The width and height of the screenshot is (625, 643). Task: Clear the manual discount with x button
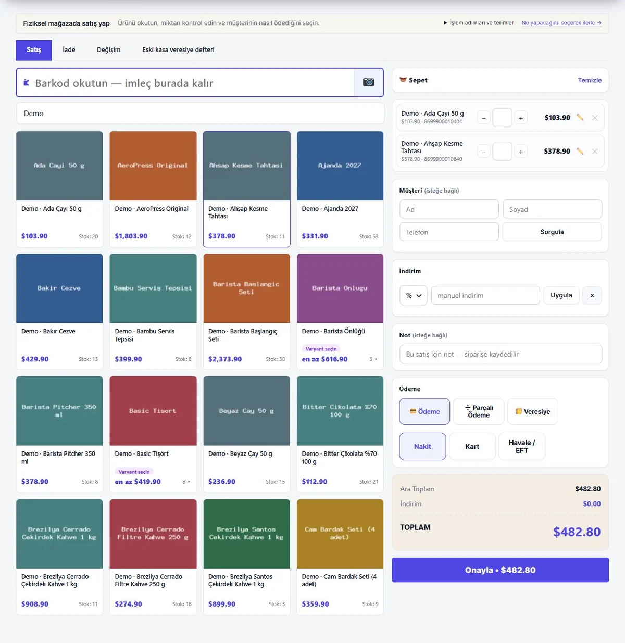tap(592, 295)
